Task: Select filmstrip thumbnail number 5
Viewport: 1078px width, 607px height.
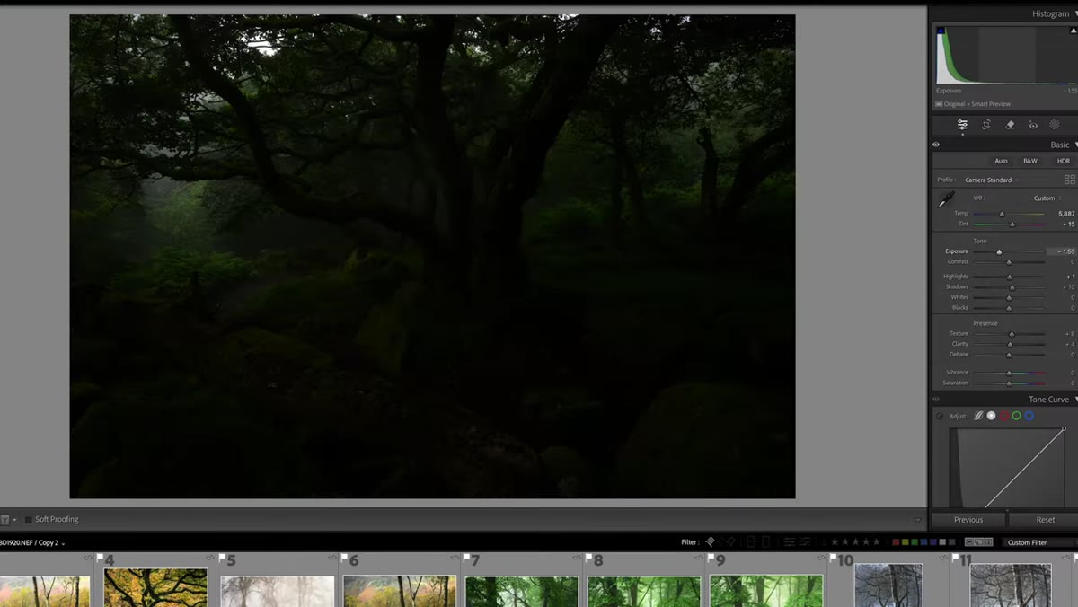Action: point(278,591)
